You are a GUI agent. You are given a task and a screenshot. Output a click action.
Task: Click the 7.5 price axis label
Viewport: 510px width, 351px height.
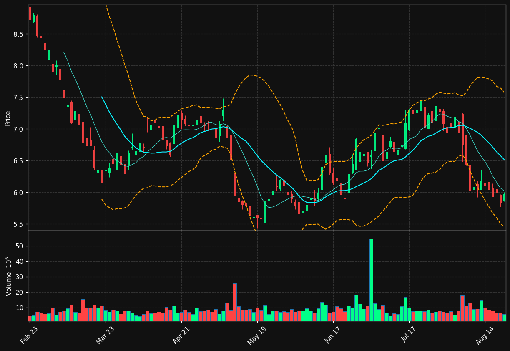pos(18,98)
